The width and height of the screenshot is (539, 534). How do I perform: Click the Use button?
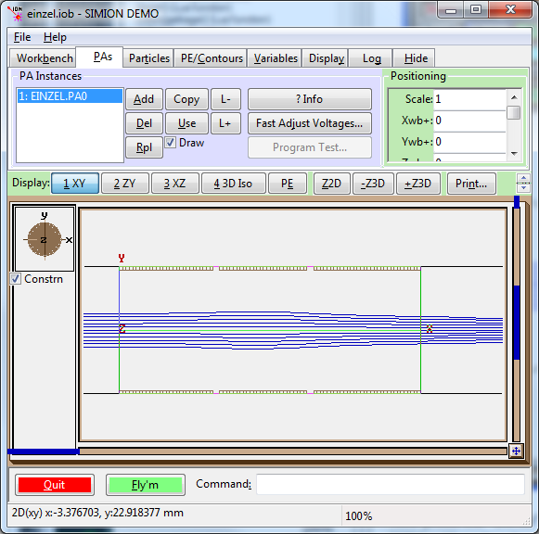pos(186,123)
